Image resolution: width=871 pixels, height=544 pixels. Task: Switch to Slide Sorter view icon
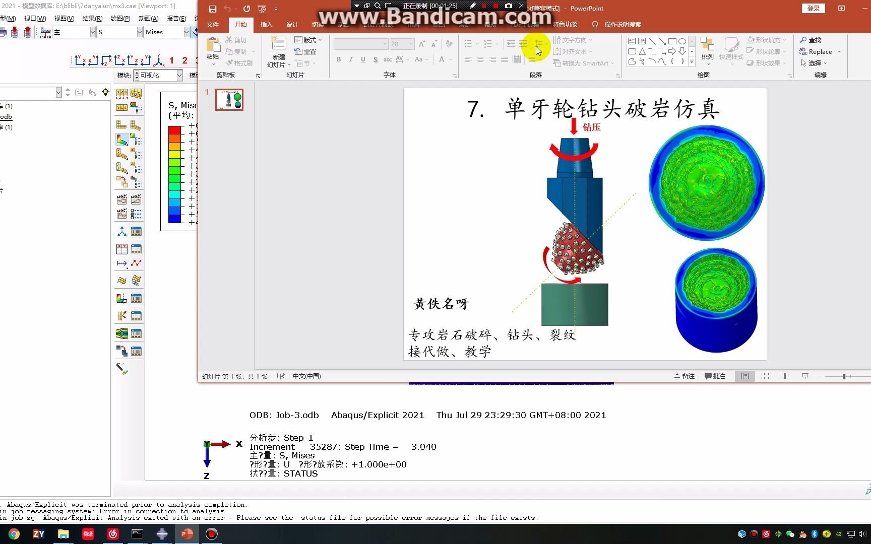765,376
